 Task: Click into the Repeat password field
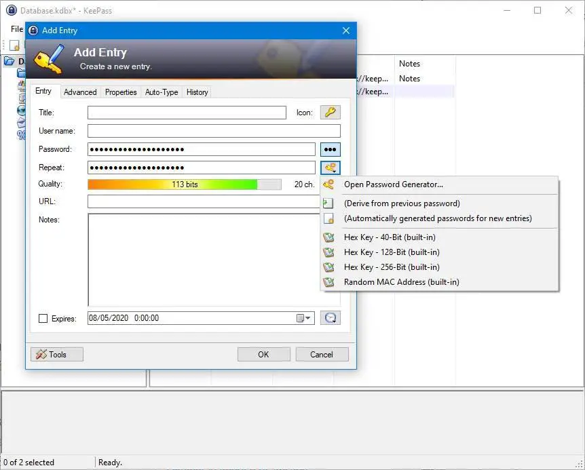[x=202, y=168]
